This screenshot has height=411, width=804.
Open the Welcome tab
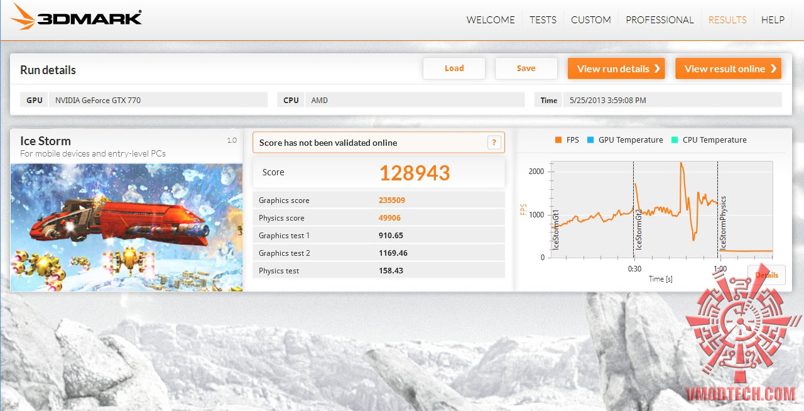point(491,20)
